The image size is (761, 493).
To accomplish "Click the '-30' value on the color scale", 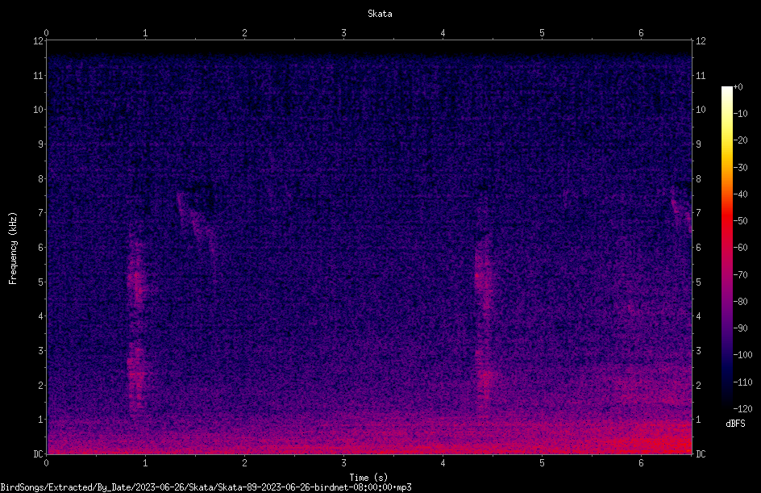I will [741, 168].
